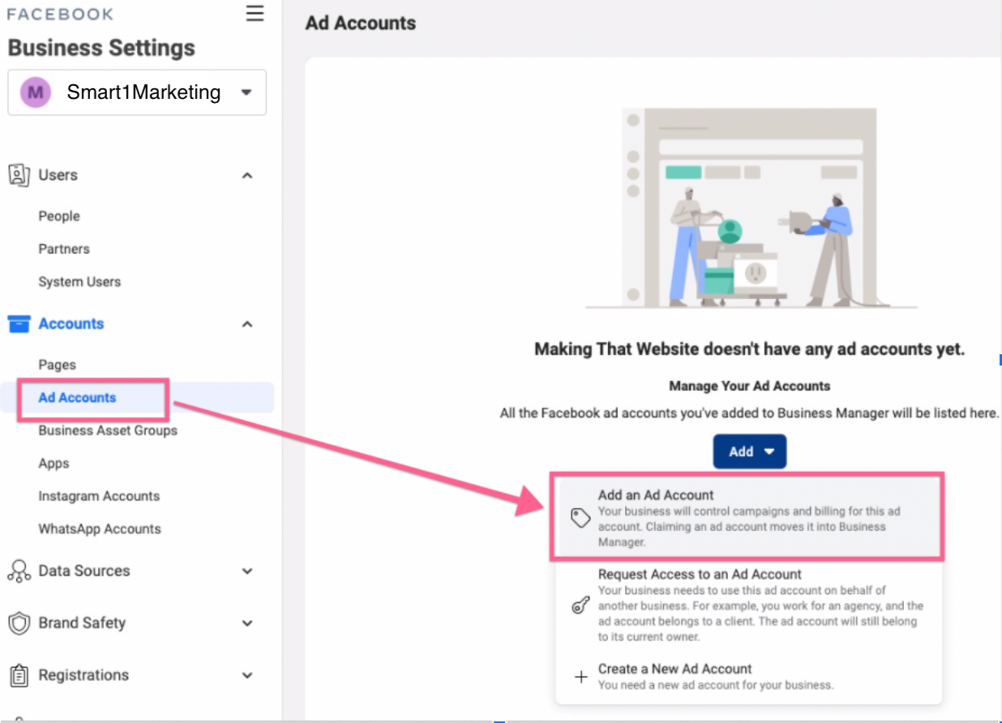Collapse the Users section chevron
This screenshot has width=1002, height=723.
pyautogui.click(x=247, y=175)
